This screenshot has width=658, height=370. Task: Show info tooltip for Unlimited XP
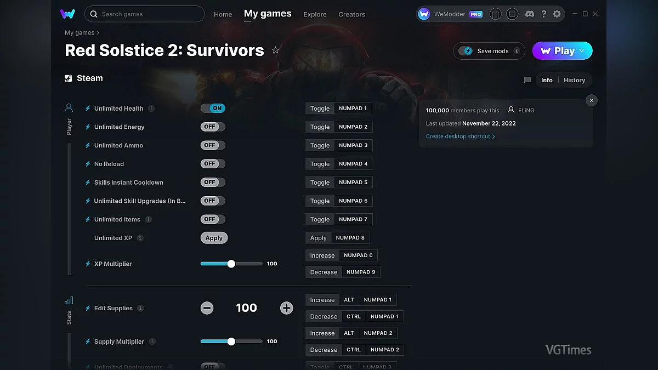tap(140, 238)
